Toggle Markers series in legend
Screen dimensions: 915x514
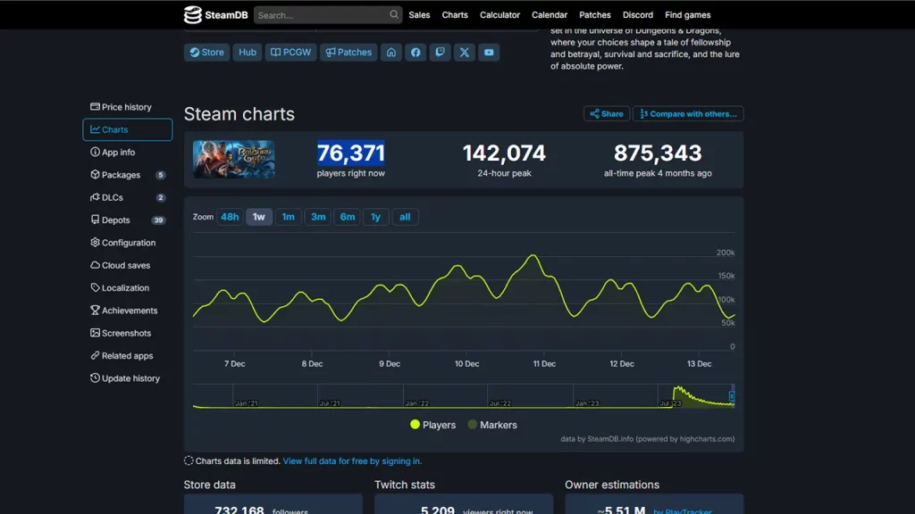(492, 425)
